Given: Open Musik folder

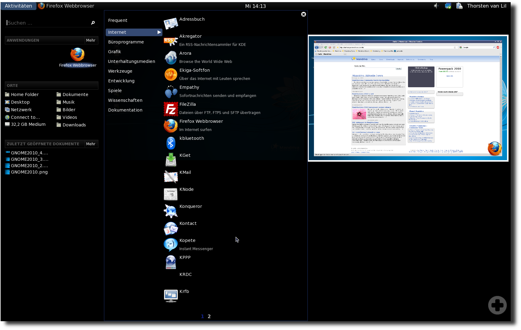Looking at the screenshot, I should 66,102.
